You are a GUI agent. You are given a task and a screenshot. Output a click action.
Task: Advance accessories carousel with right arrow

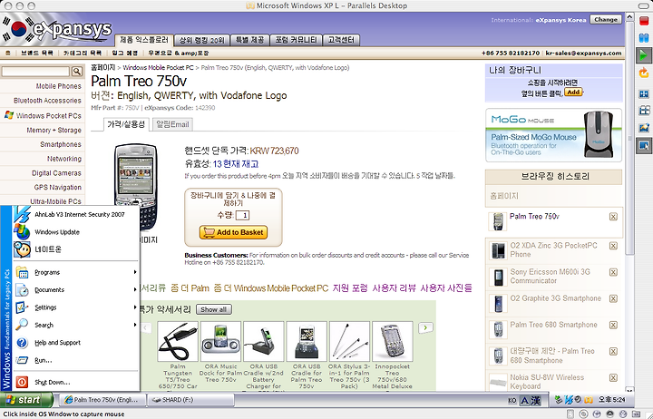[x=425, y=327]
